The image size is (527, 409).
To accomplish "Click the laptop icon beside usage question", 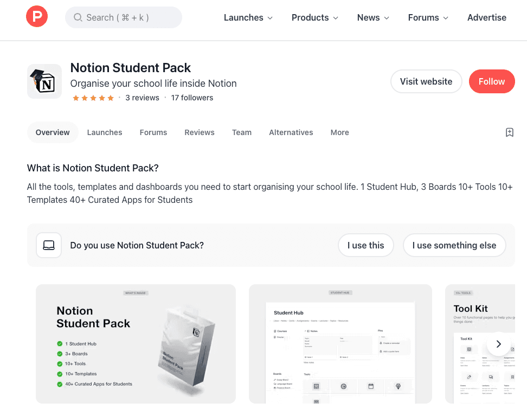I will click(x=49, y=245).
